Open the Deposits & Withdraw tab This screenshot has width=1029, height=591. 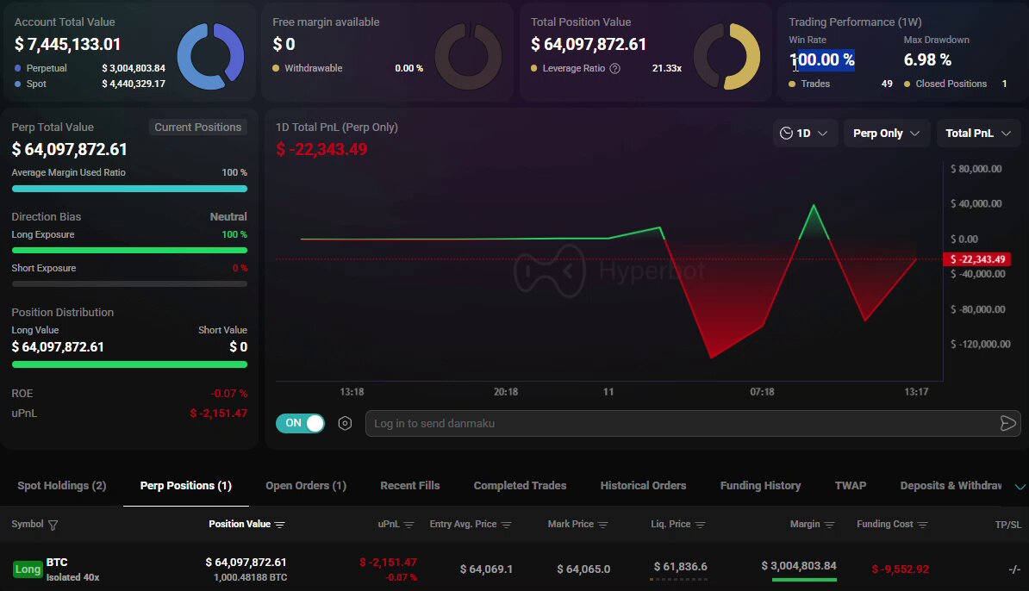pyautogui.click(x=951, y=486)
